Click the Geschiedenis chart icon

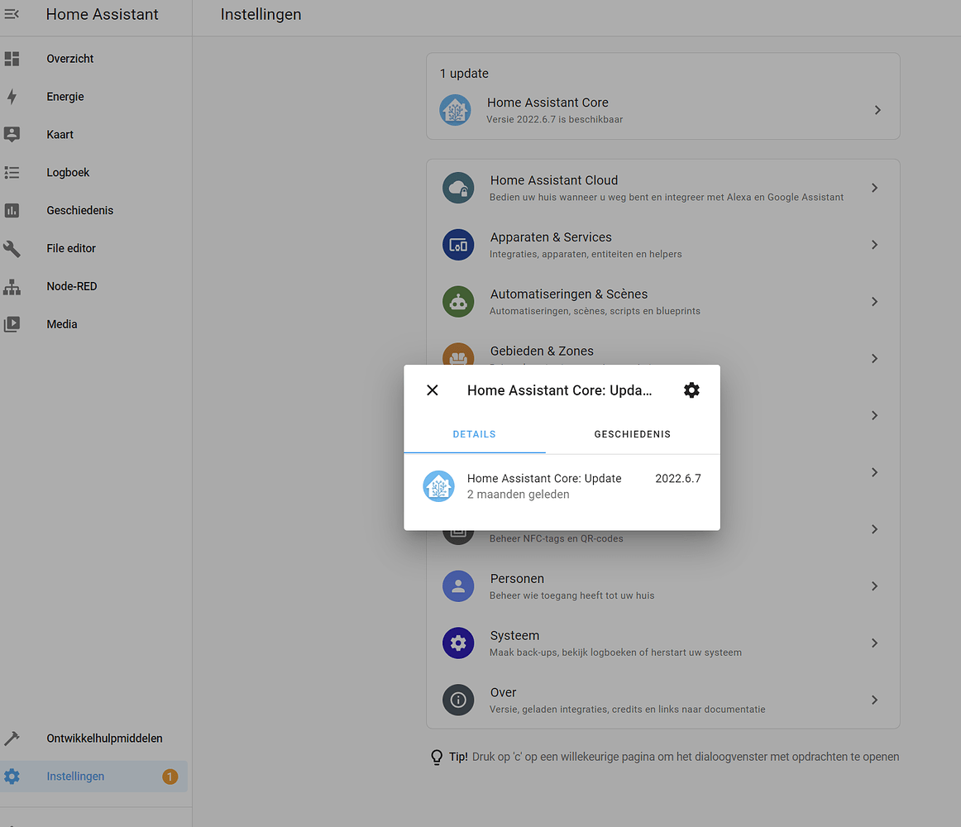pos(12,211)
